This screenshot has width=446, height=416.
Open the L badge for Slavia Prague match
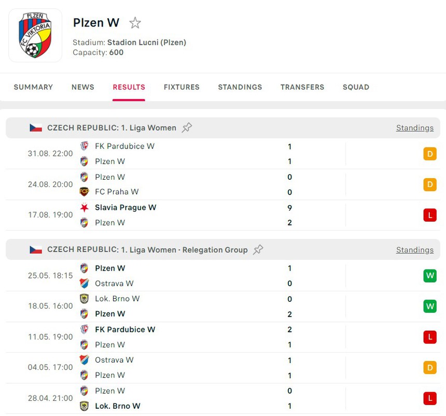point(429,214)
